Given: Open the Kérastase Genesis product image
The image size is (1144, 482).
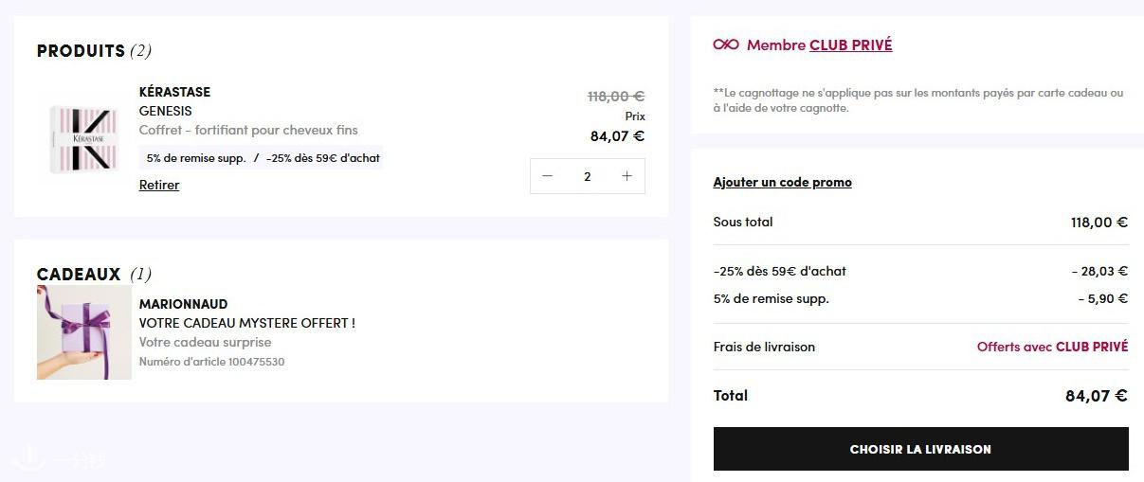Looking at the screenshot, I should 82,139.
